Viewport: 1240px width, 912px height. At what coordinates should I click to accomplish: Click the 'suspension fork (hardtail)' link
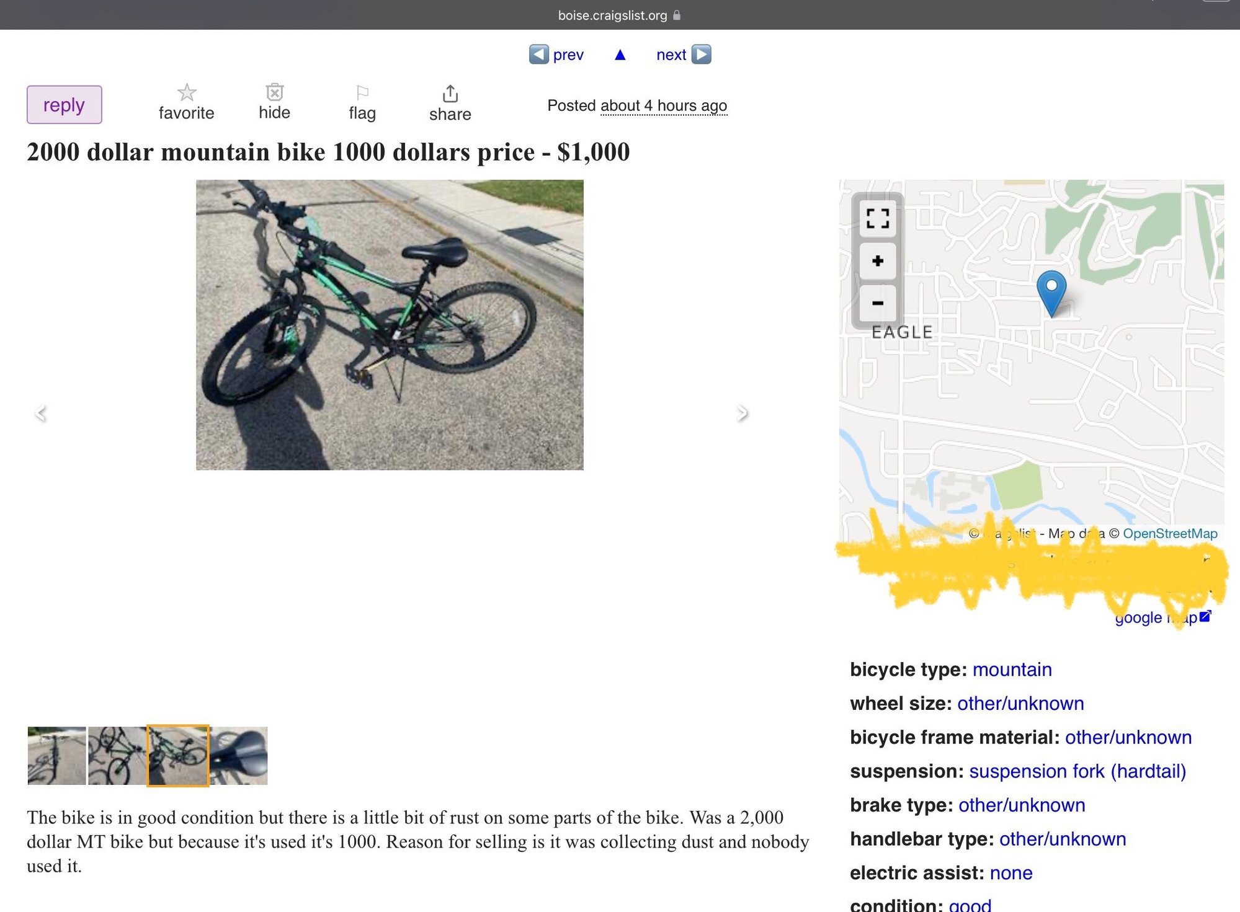pyautogui.click(x=1077, y=771)
